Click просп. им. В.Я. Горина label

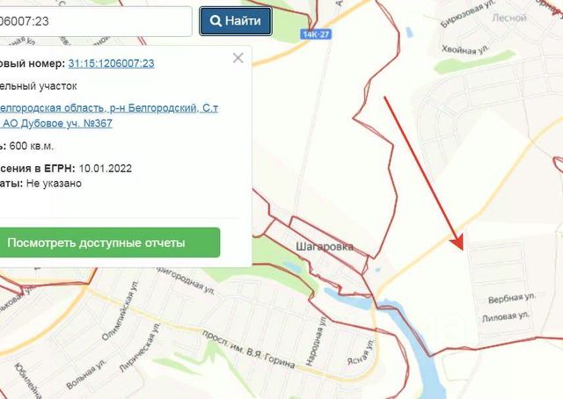click(x=248, y=350)
